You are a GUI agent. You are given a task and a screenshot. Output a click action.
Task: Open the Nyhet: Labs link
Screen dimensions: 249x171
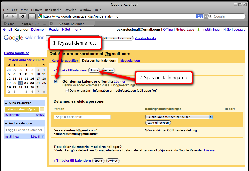pyautogui.click(x=185, y=30)
